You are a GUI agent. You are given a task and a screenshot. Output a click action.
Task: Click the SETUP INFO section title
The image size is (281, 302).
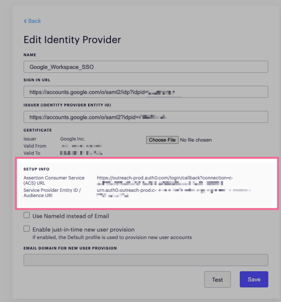pos(36,169)
